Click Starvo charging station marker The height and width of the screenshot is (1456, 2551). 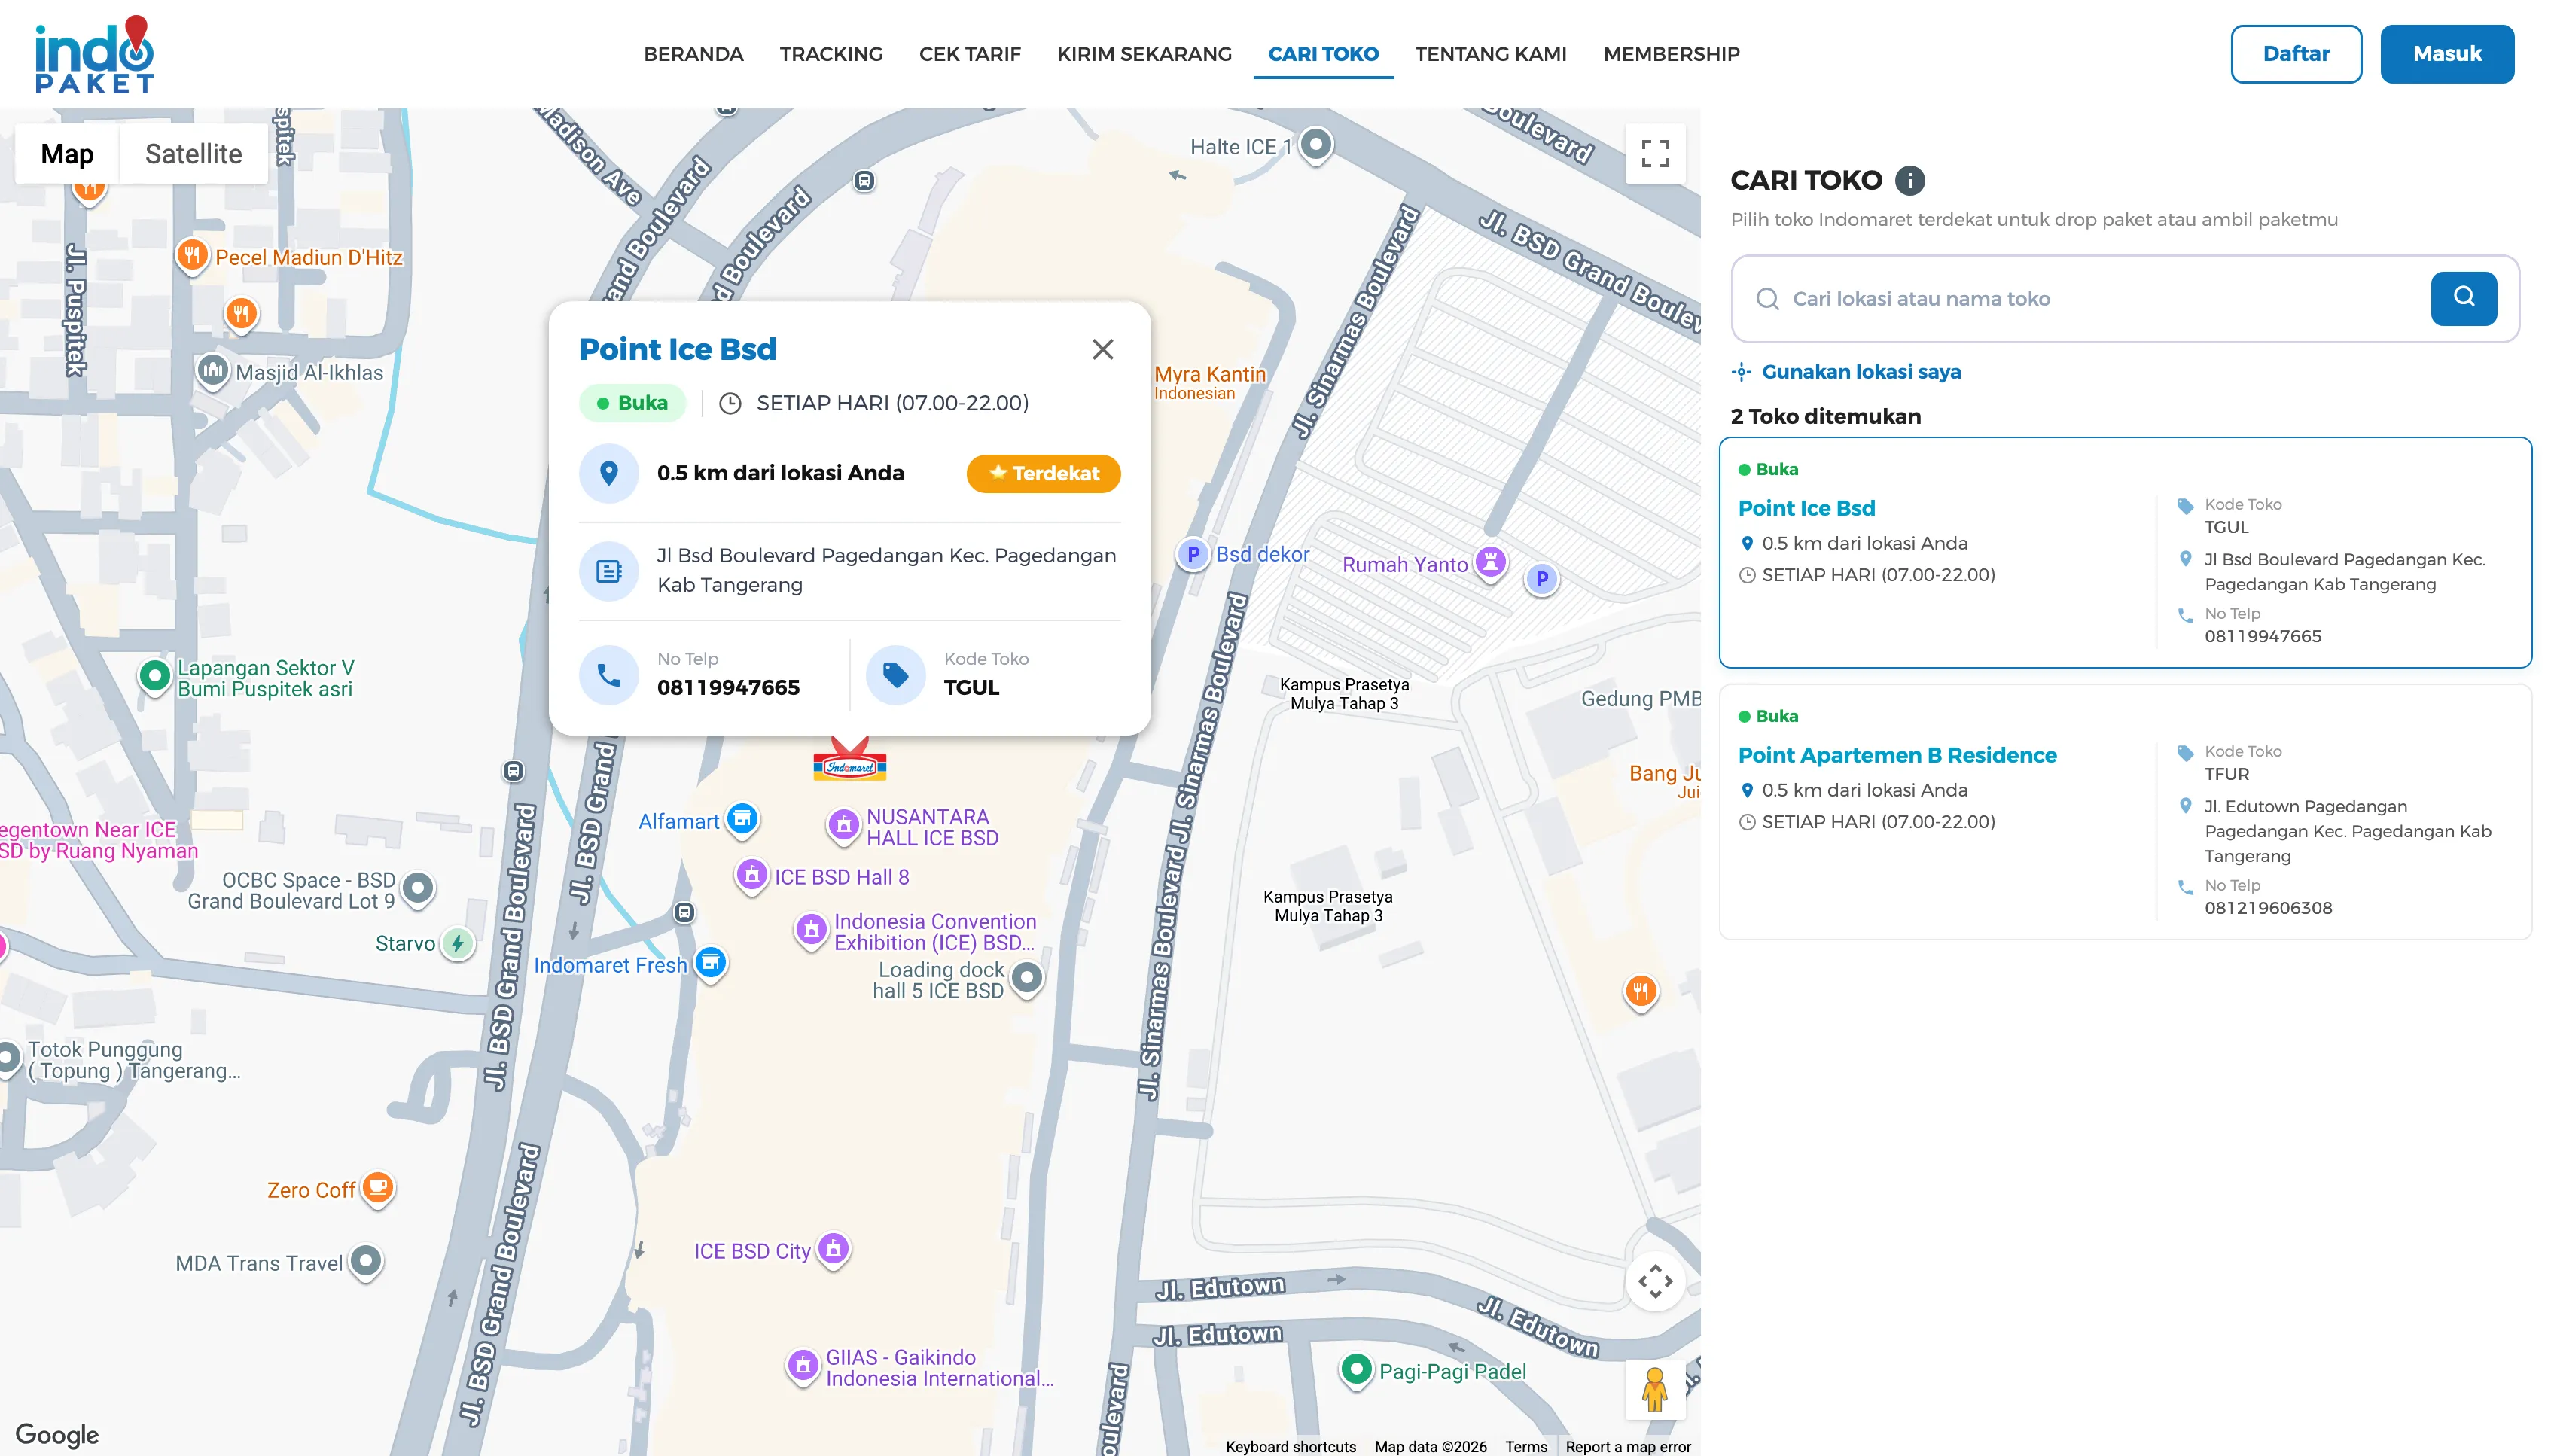coord(457,943)
